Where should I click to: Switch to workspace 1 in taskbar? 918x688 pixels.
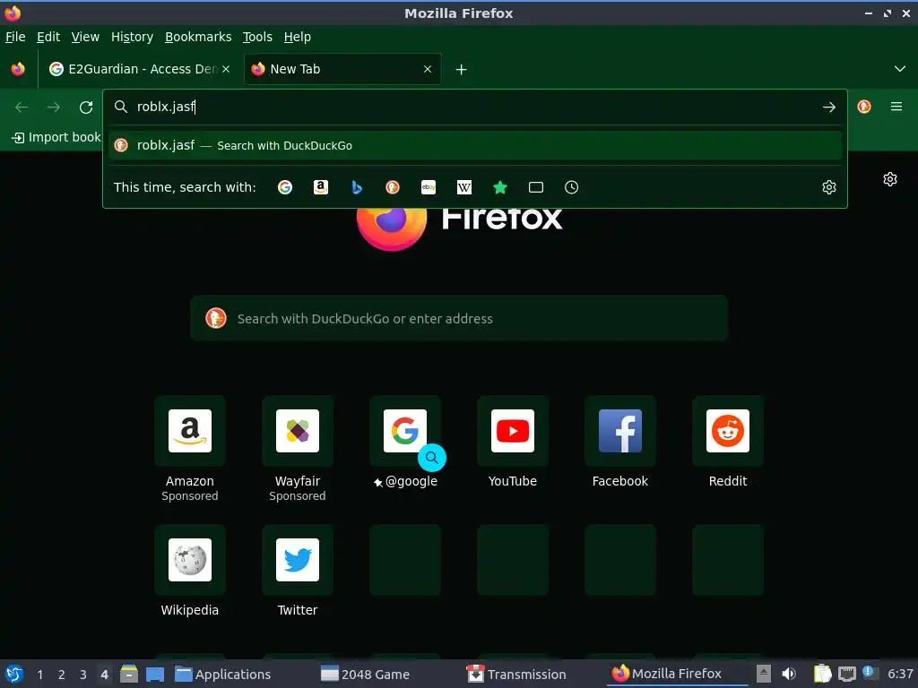(39, 675)
